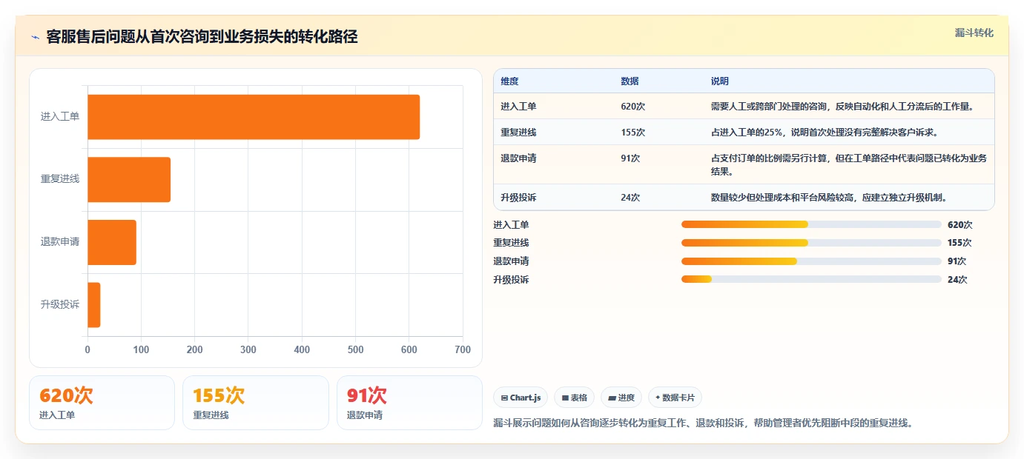Click the 24次 value in the table
Viewport: 1024px width, 459px height.
tap(631, 198)
